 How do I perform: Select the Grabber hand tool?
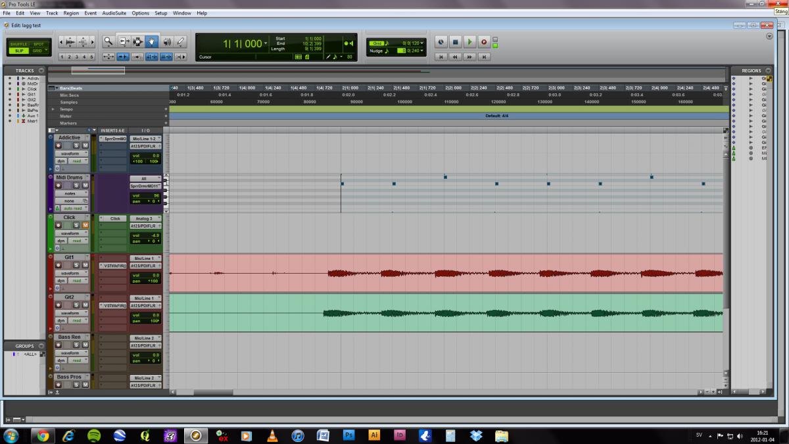pos(152,41)
